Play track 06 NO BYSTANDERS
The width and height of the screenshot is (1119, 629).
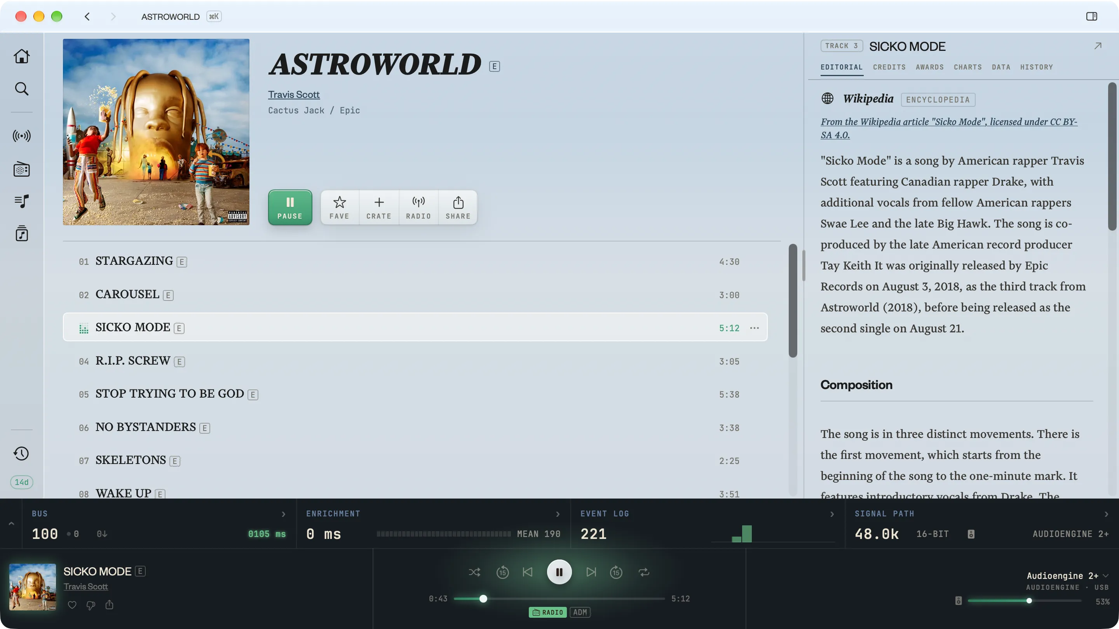point(415,427)
